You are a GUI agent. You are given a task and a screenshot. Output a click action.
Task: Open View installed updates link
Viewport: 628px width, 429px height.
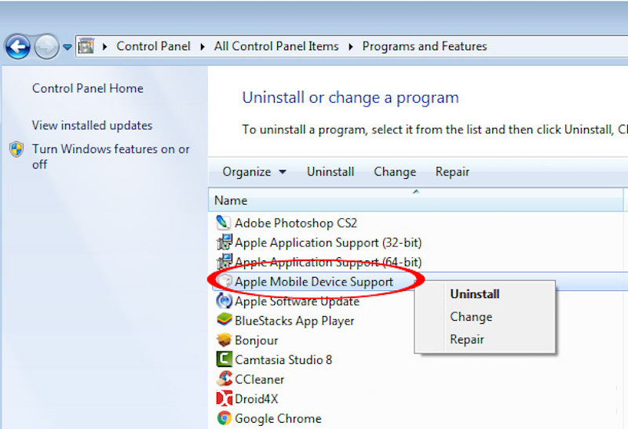[92, 125]
